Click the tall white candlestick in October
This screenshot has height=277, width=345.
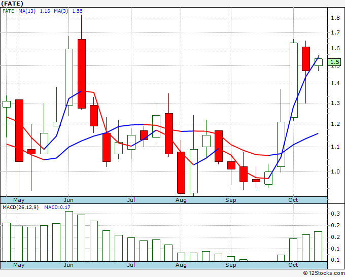coord(294,80)
